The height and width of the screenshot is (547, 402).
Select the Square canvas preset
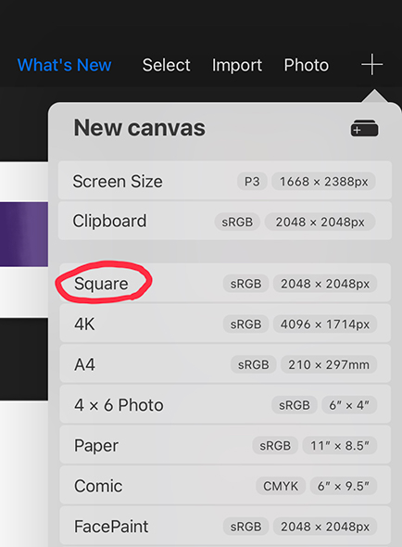[x=225, y=283]
